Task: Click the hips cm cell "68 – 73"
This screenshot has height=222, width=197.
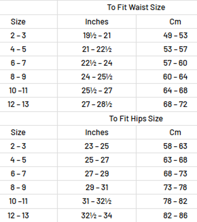Action: coord(175,173)
